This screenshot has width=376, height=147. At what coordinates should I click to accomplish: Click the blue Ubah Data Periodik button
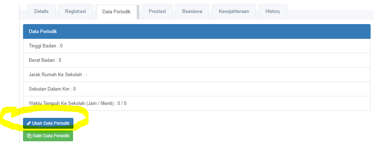tap(48, 123)
